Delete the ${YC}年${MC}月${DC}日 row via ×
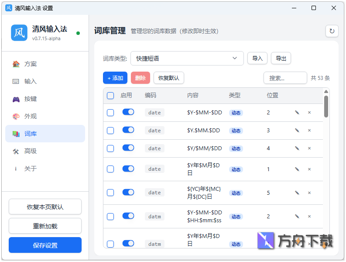Viewport: 346px width, 262px height. point(309,193)
